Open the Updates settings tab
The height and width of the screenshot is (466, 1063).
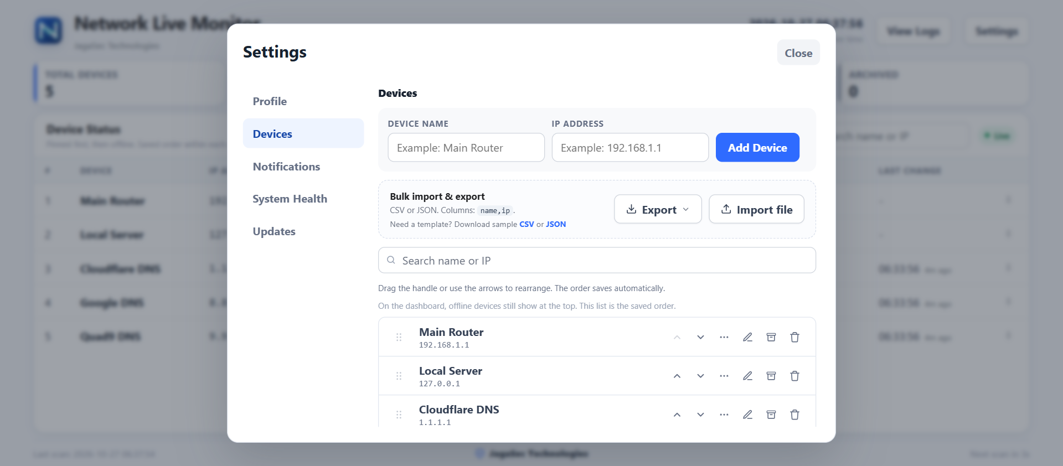click(x=303, y=231)
